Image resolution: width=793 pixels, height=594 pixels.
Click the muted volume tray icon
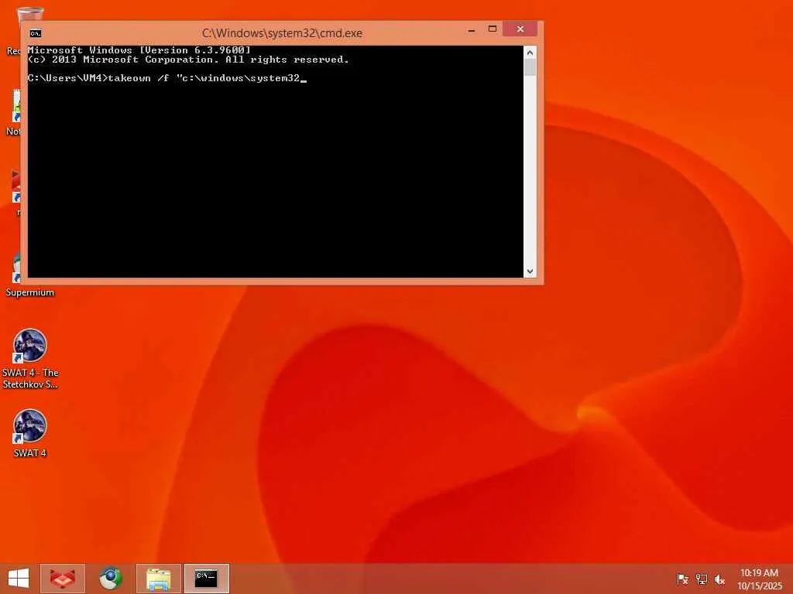click(719, 579)
